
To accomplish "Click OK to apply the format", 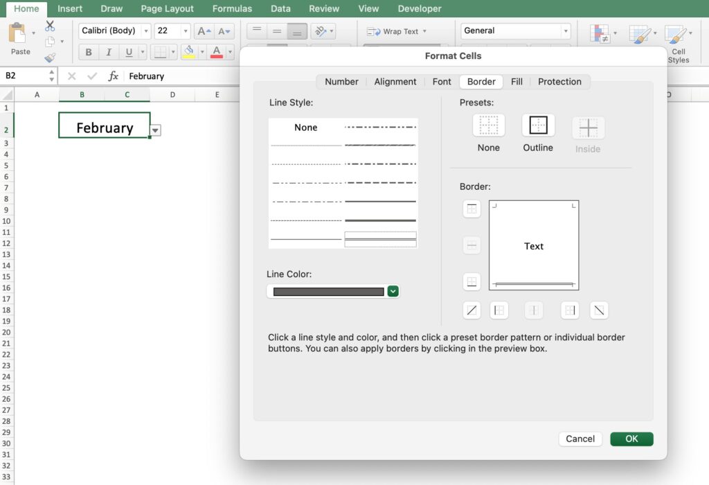I will (631, 439).
